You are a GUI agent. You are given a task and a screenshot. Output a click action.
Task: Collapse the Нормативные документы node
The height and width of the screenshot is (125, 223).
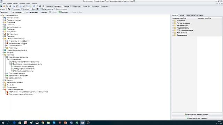pos(5,57)
